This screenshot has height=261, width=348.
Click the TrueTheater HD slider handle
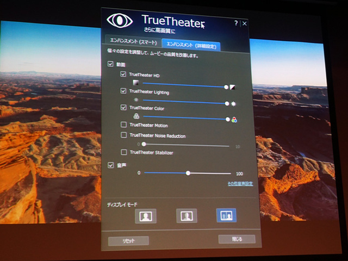226,87
